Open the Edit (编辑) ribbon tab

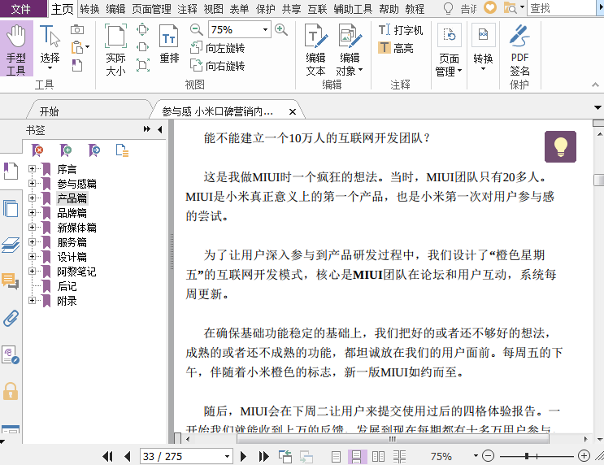(115, 9)
